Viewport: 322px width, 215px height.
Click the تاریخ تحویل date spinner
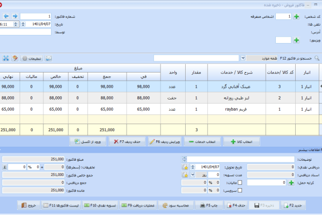pos(193,167)
